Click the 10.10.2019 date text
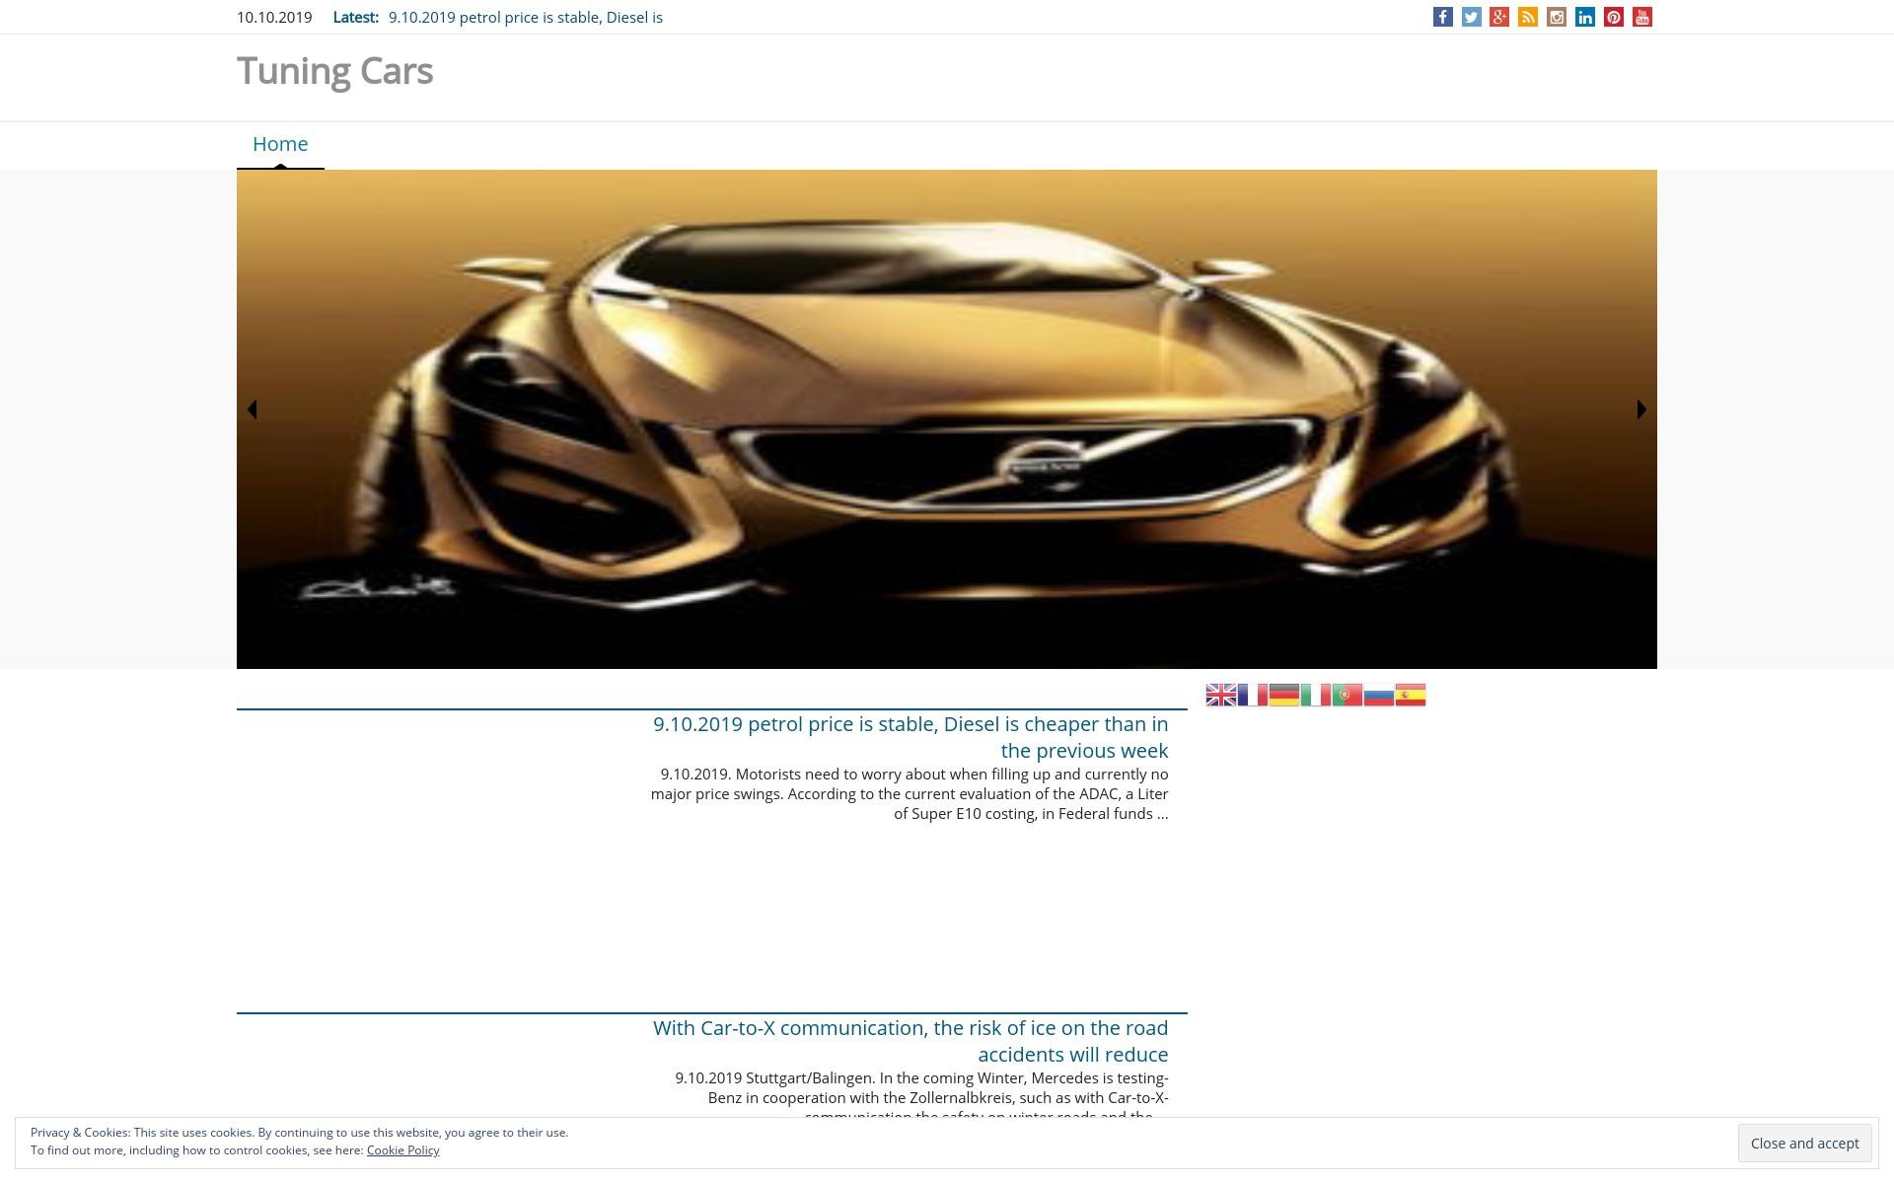 coord(274,18)
